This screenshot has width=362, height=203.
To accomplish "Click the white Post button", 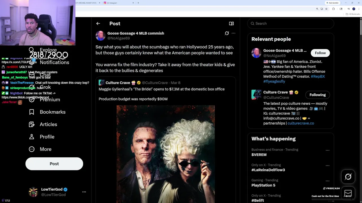I will 54,164.
